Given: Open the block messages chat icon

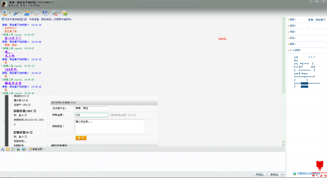Looking at the screenshot, I should point(55,14).
